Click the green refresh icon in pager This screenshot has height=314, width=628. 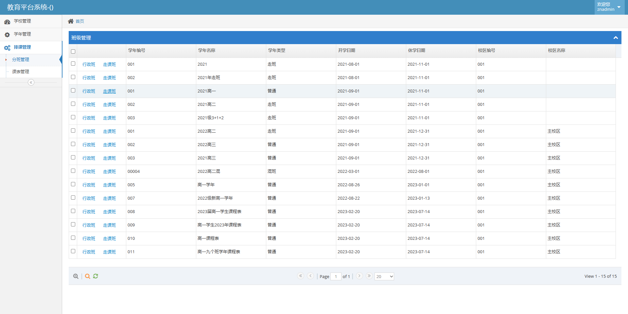click(x=96, y=276)
